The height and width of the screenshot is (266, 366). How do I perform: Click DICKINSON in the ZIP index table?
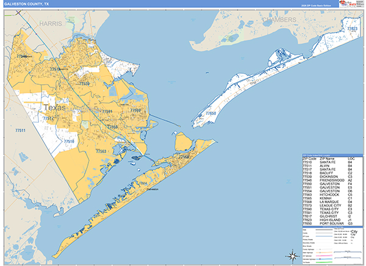329,176
